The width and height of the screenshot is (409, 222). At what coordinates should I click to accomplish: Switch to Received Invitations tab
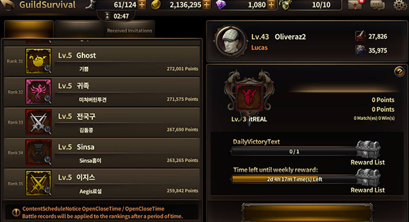tap(130, 30)
